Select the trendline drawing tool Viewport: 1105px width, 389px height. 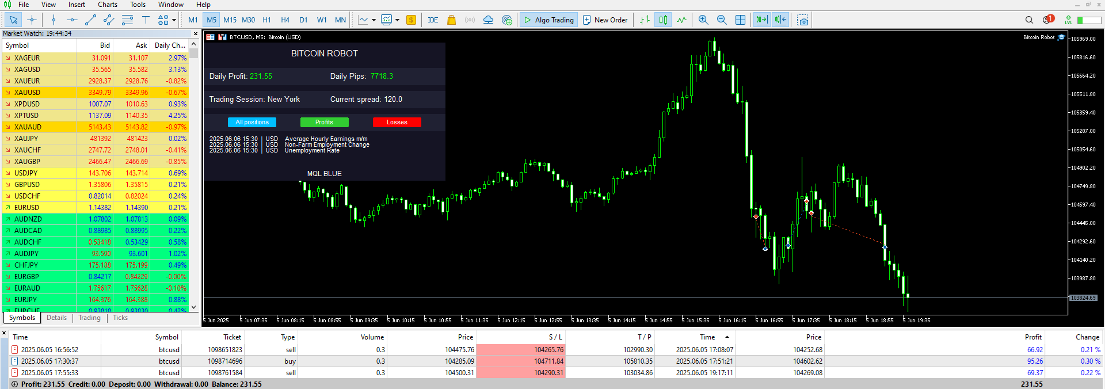point(90,20)
